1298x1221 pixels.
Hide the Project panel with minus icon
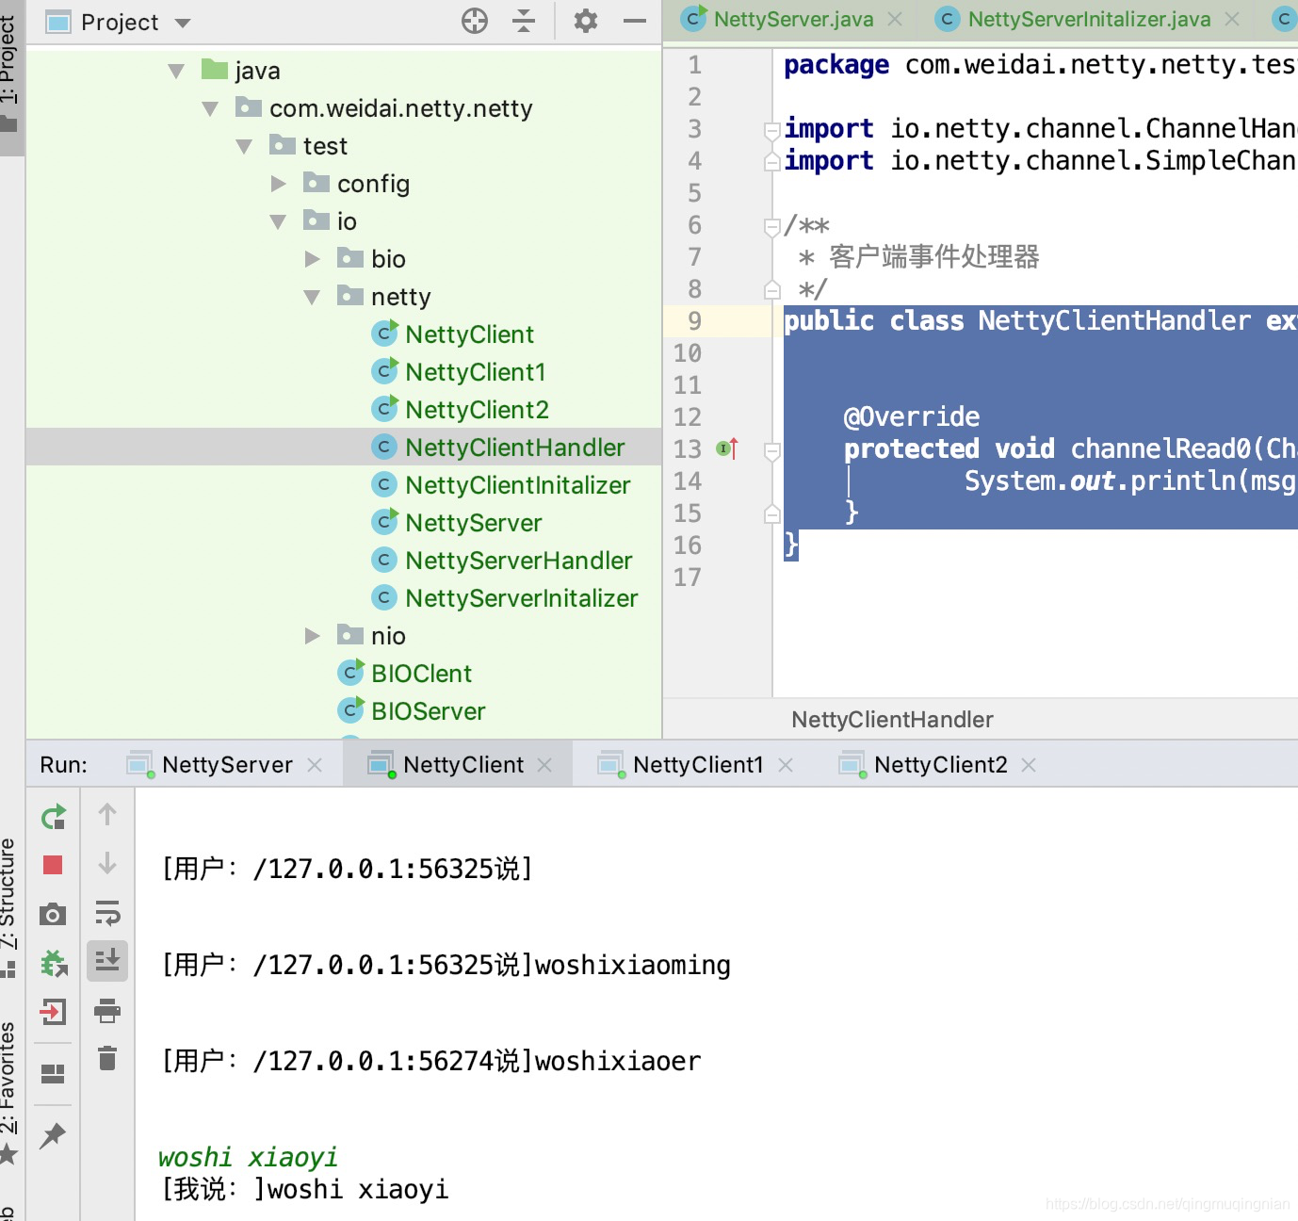click(x=635, y=21)
